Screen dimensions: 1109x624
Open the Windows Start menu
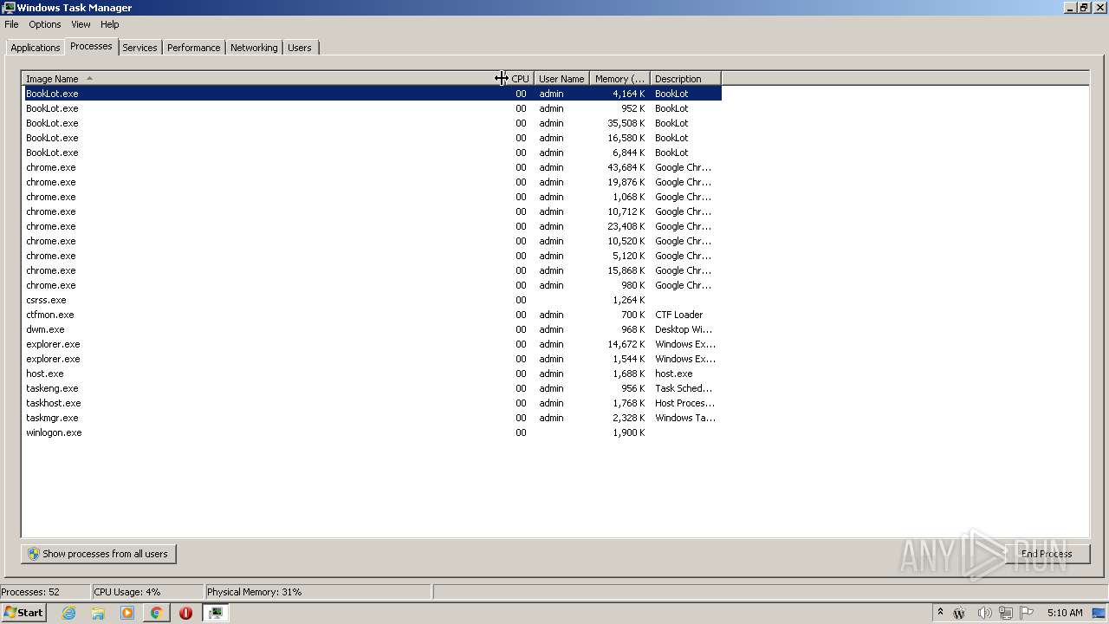(x=24, y=613)
